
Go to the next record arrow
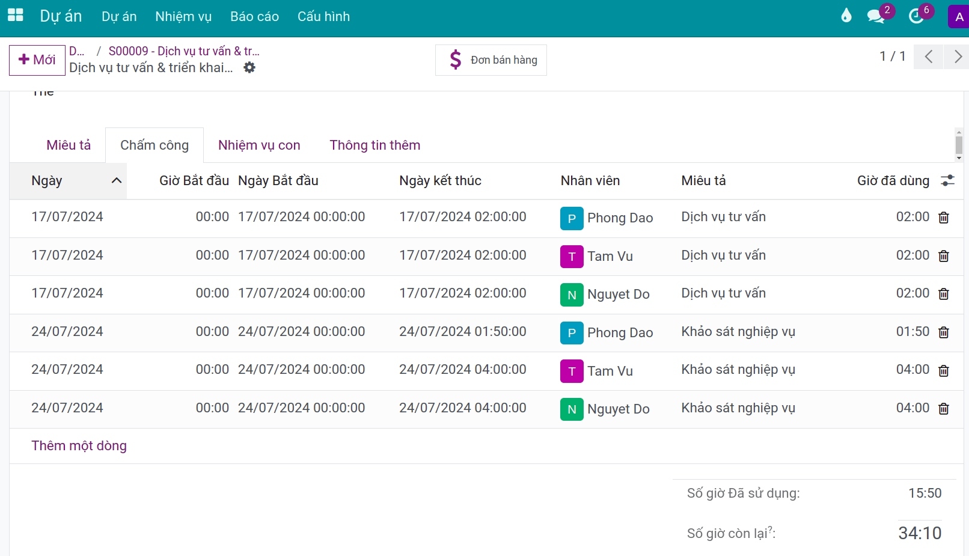coord(957,57)
